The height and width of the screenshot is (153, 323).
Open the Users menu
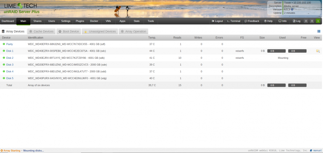[51, 21]
